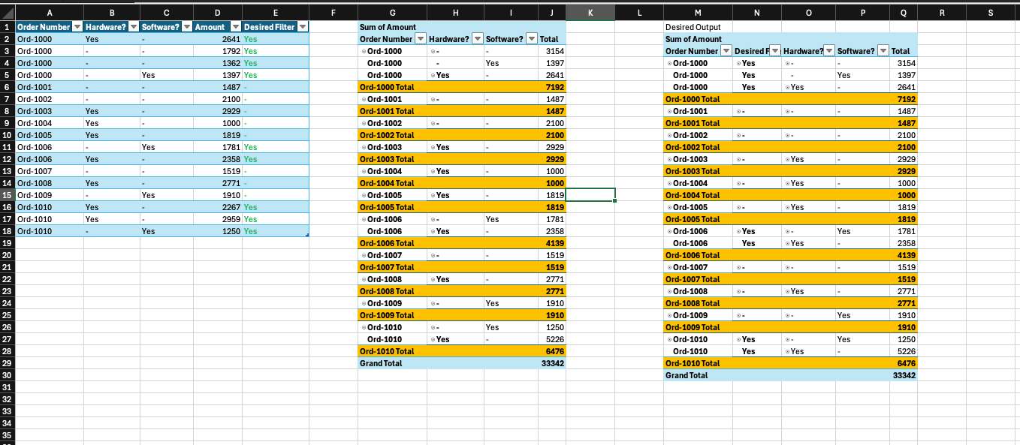
Task: Open the Software? pivot filter in column I
Action: [532, 39]
